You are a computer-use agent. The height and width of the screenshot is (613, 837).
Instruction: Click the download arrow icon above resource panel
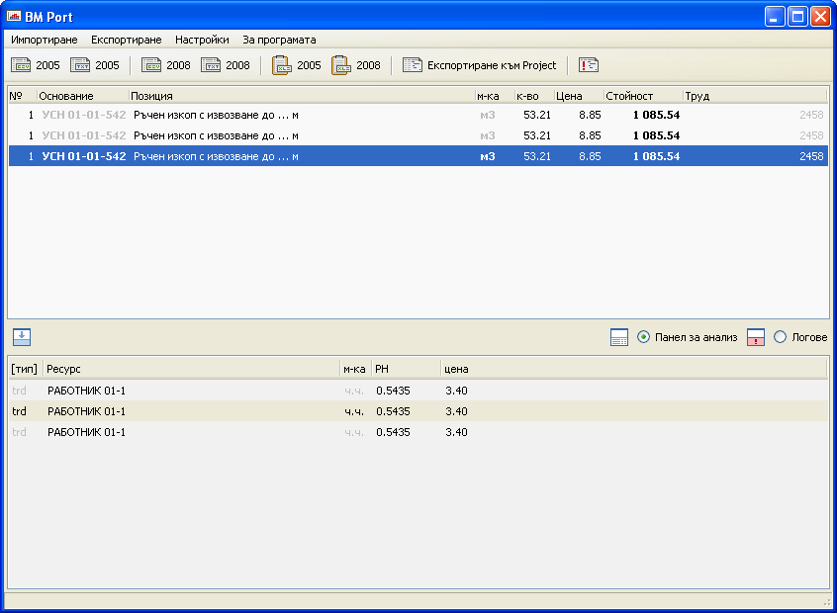point(22,337)
